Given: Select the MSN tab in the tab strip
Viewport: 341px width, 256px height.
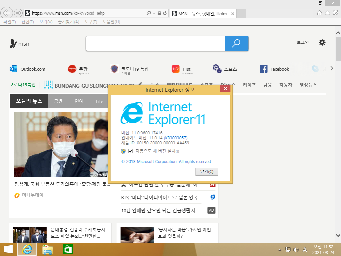Looking at the screenshot, I should click(203, 14).
